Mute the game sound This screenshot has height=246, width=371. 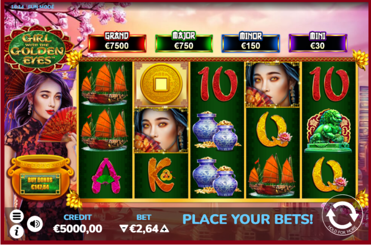tap(35, 224)
